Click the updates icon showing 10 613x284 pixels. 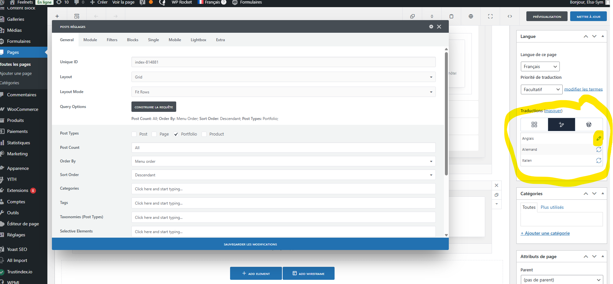(x=63, y=2)
